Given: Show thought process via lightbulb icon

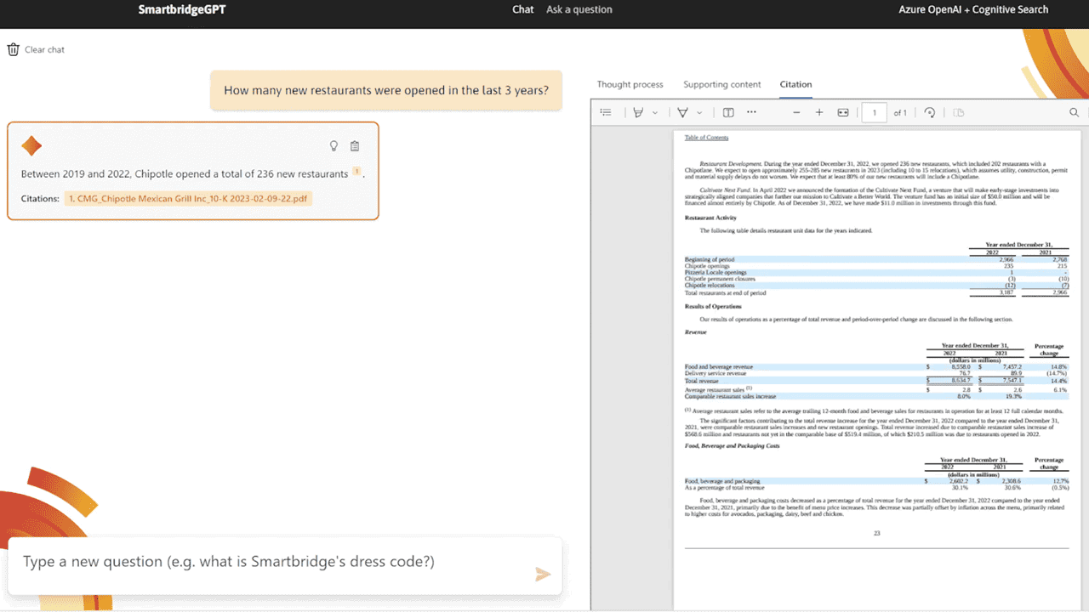Looking at the screenshot, I should tap(334, 146).
